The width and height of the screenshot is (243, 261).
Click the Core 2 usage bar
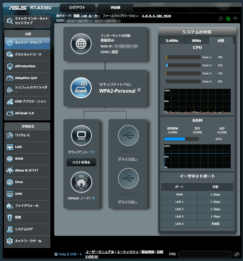[183, 65]
